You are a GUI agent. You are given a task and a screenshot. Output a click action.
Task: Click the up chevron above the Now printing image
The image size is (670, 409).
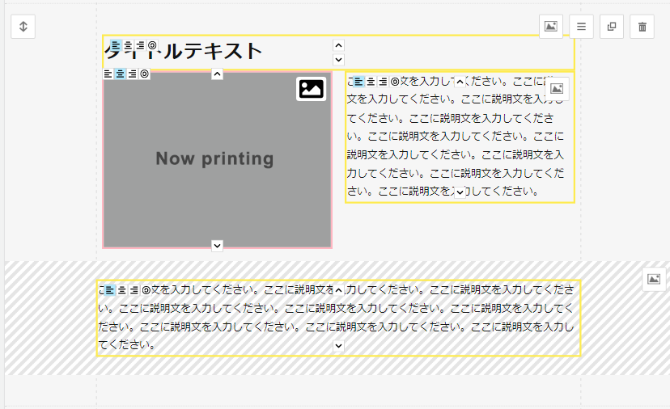click(217, 74)
